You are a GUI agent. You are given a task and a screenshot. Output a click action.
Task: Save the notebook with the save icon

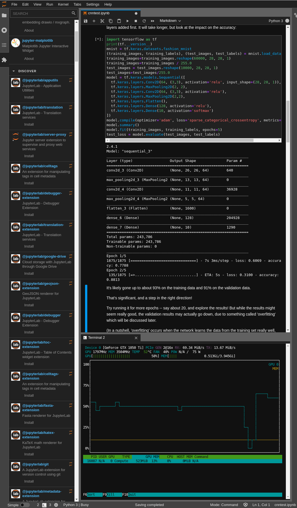pyautogui.click(x=86, y=21)
